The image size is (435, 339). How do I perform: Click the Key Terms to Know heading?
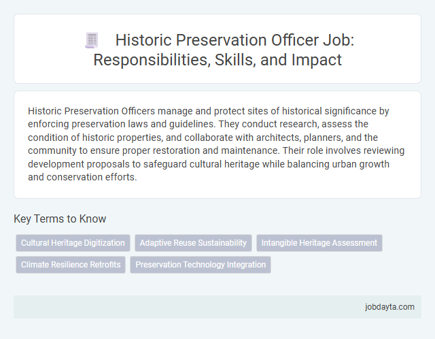click(x=60, y=219)
